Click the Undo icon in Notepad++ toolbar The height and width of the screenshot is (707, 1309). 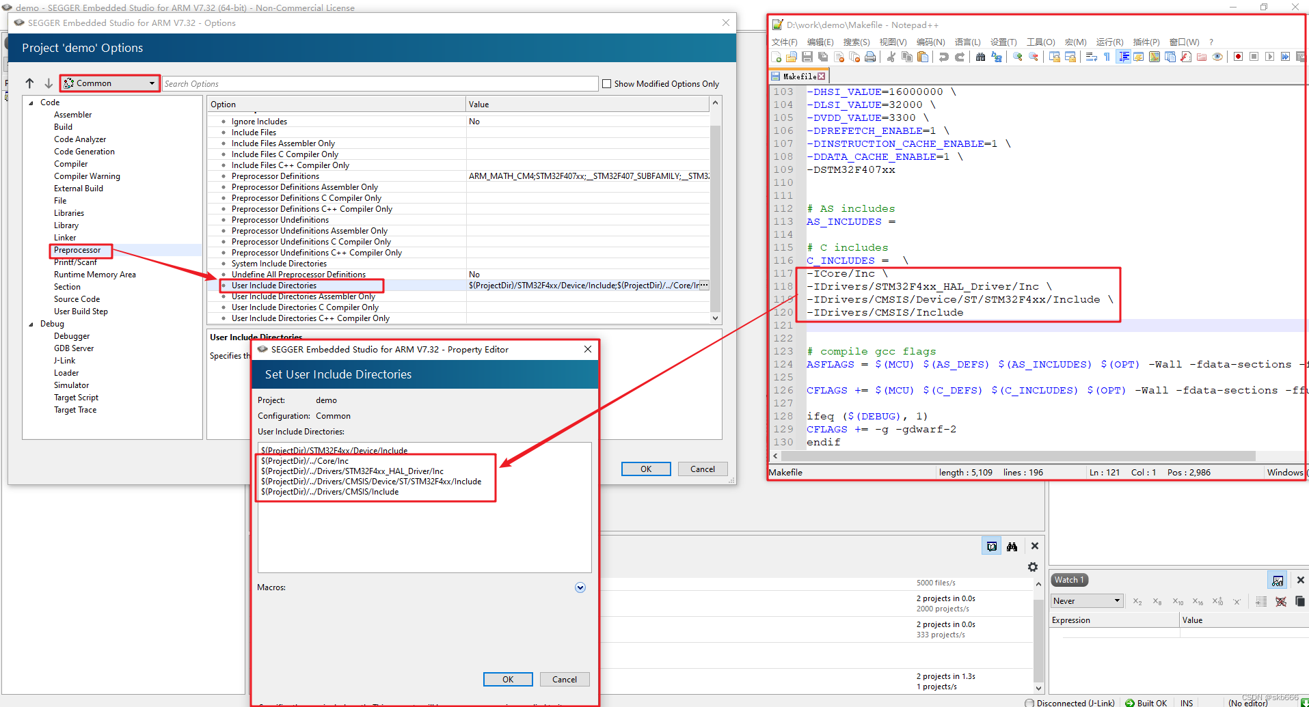coord(944,57)
